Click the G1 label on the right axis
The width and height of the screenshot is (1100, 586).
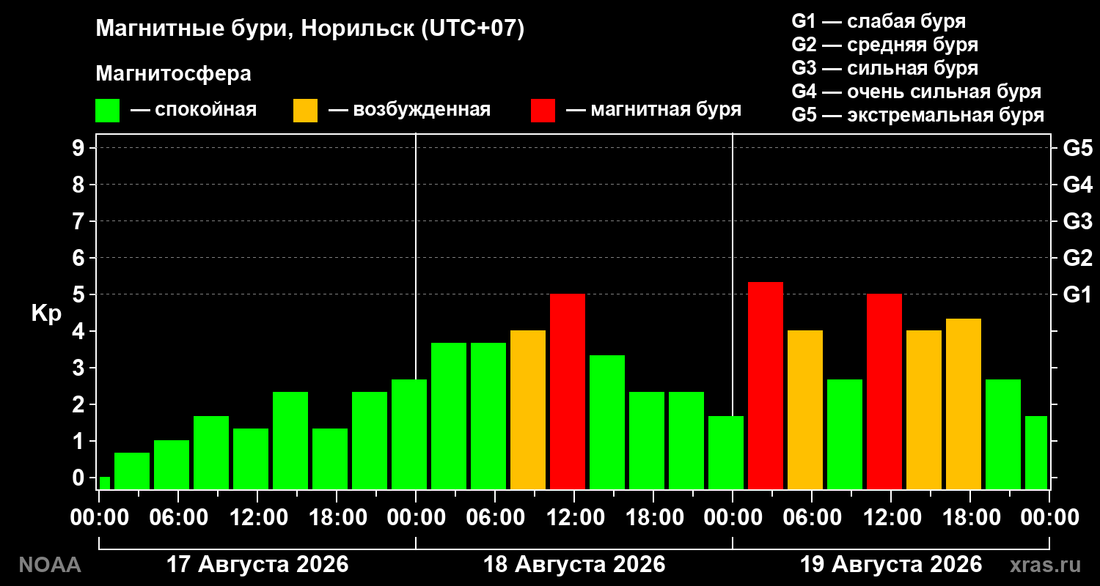1077,294
